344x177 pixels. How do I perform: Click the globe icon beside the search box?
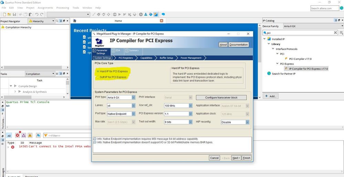coord(341,8)
